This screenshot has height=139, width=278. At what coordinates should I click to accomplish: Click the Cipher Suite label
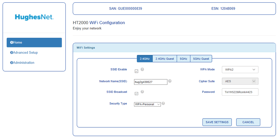pos(207,81)
